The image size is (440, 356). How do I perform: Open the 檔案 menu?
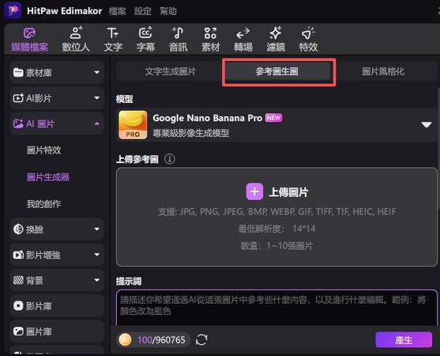coord(117,11)
